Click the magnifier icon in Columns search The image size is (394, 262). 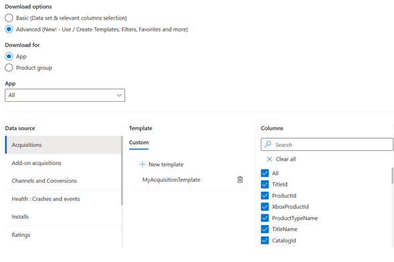pos(268,144)
